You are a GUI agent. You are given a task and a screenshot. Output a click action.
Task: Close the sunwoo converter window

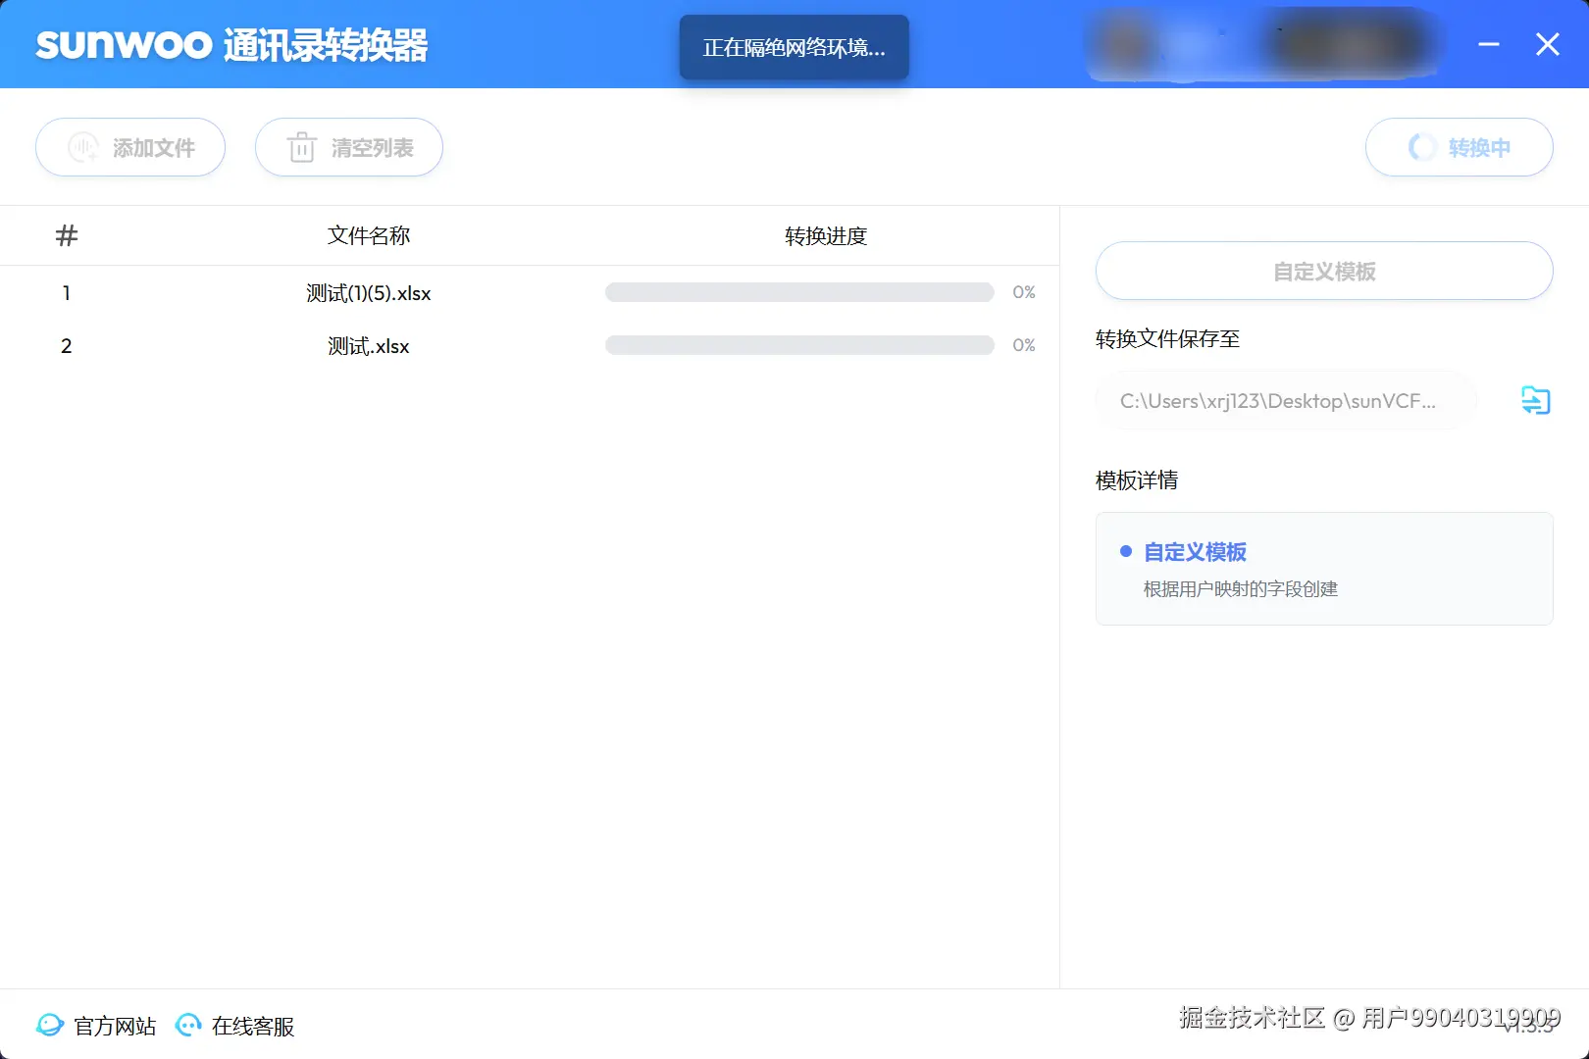pos(1548,44)
